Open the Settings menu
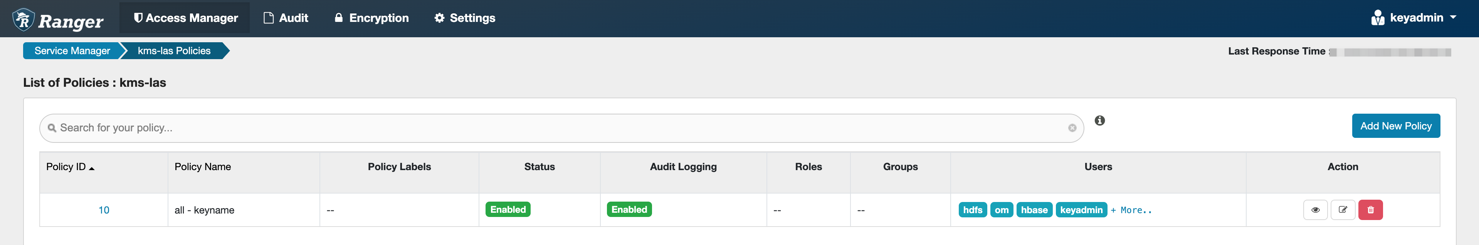Screen dimensions: 1479x245 click(464, 18)
